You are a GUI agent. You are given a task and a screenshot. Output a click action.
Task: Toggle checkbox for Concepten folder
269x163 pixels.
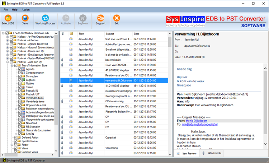(20, 76)
